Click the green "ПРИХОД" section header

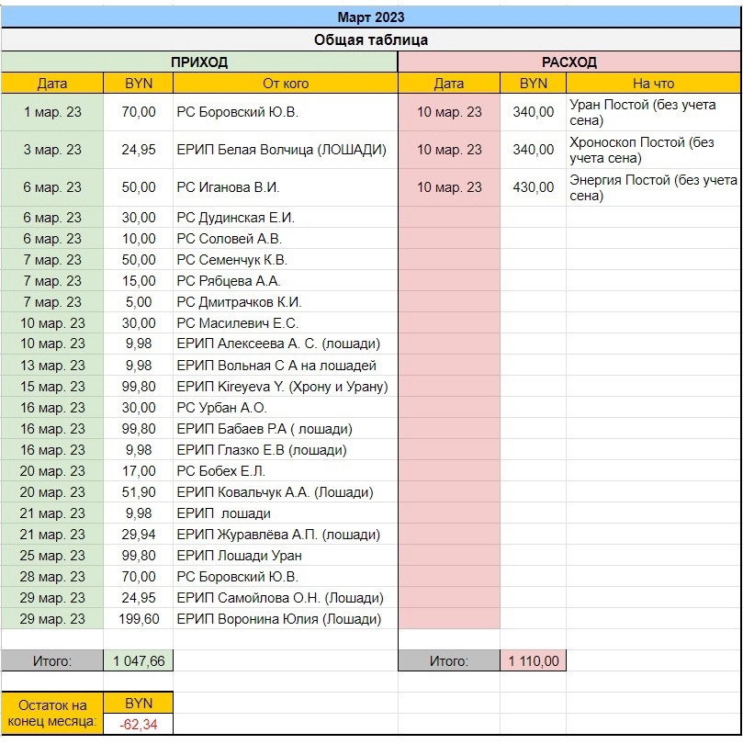(x=199, y=62)
